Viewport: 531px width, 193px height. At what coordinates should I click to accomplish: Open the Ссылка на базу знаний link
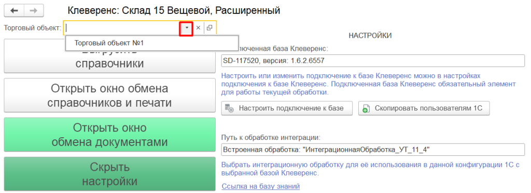point(261,186)
